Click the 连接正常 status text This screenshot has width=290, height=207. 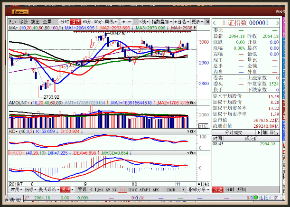coord(268,198)
